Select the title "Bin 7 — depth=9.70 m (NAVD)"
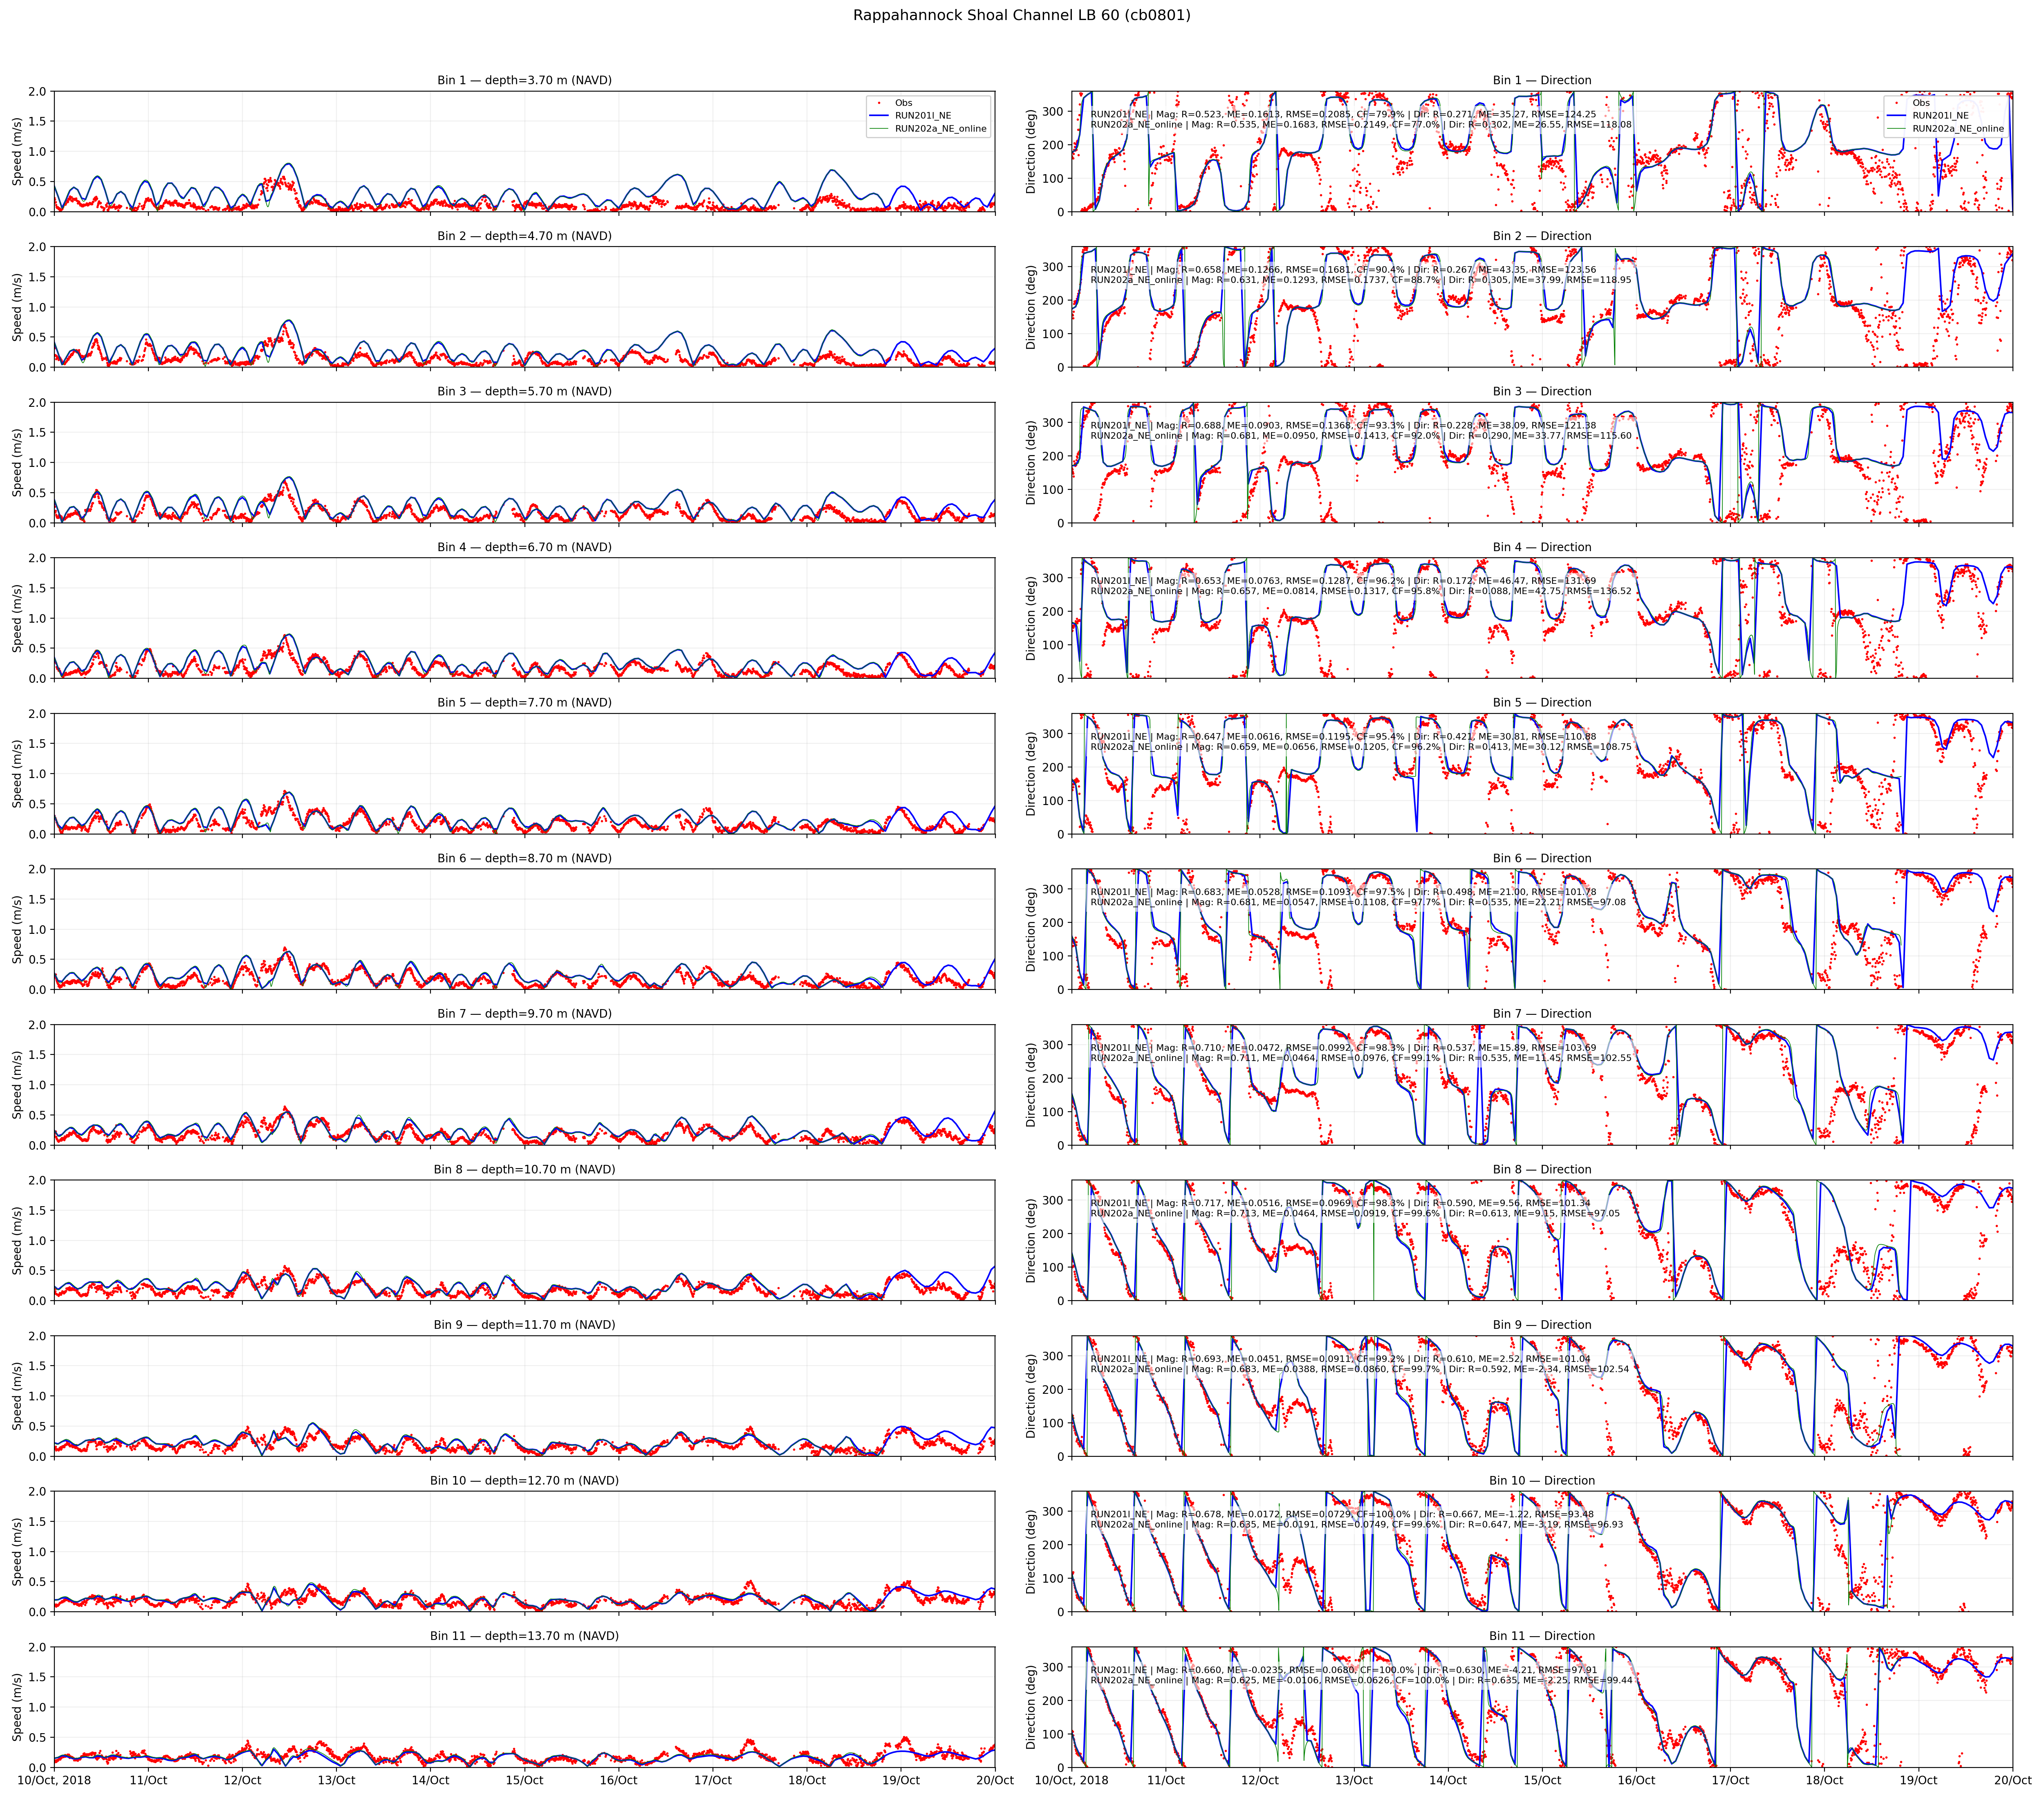The width and height of the screenshot is (2044, 1799). [x=524, y=1013]
